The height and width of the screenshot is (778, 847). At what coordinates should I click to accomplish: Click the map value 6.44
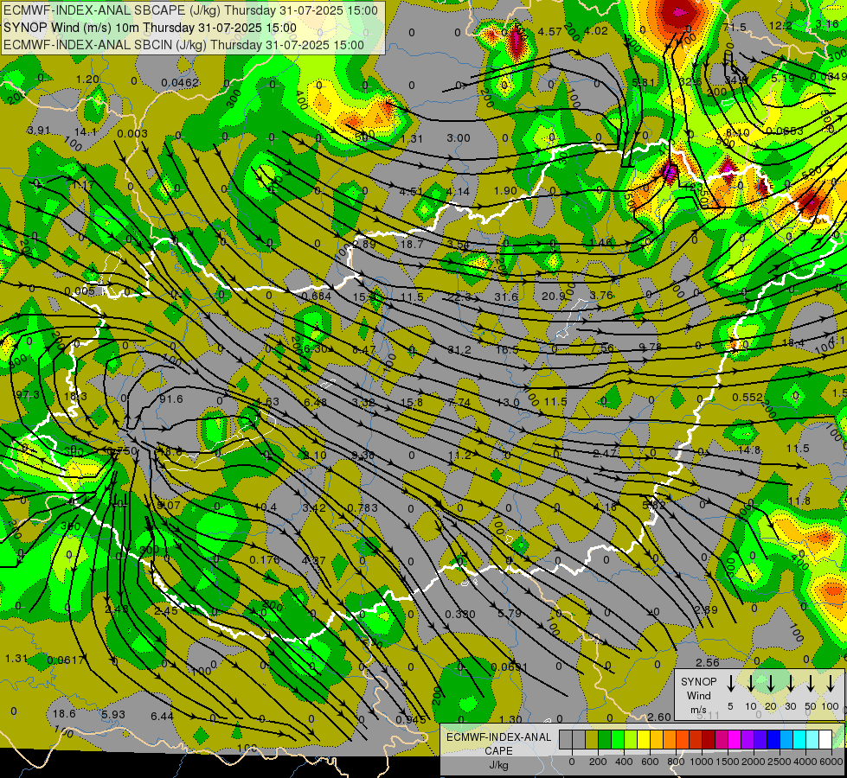pyautogui.click(x=162, y=716)
